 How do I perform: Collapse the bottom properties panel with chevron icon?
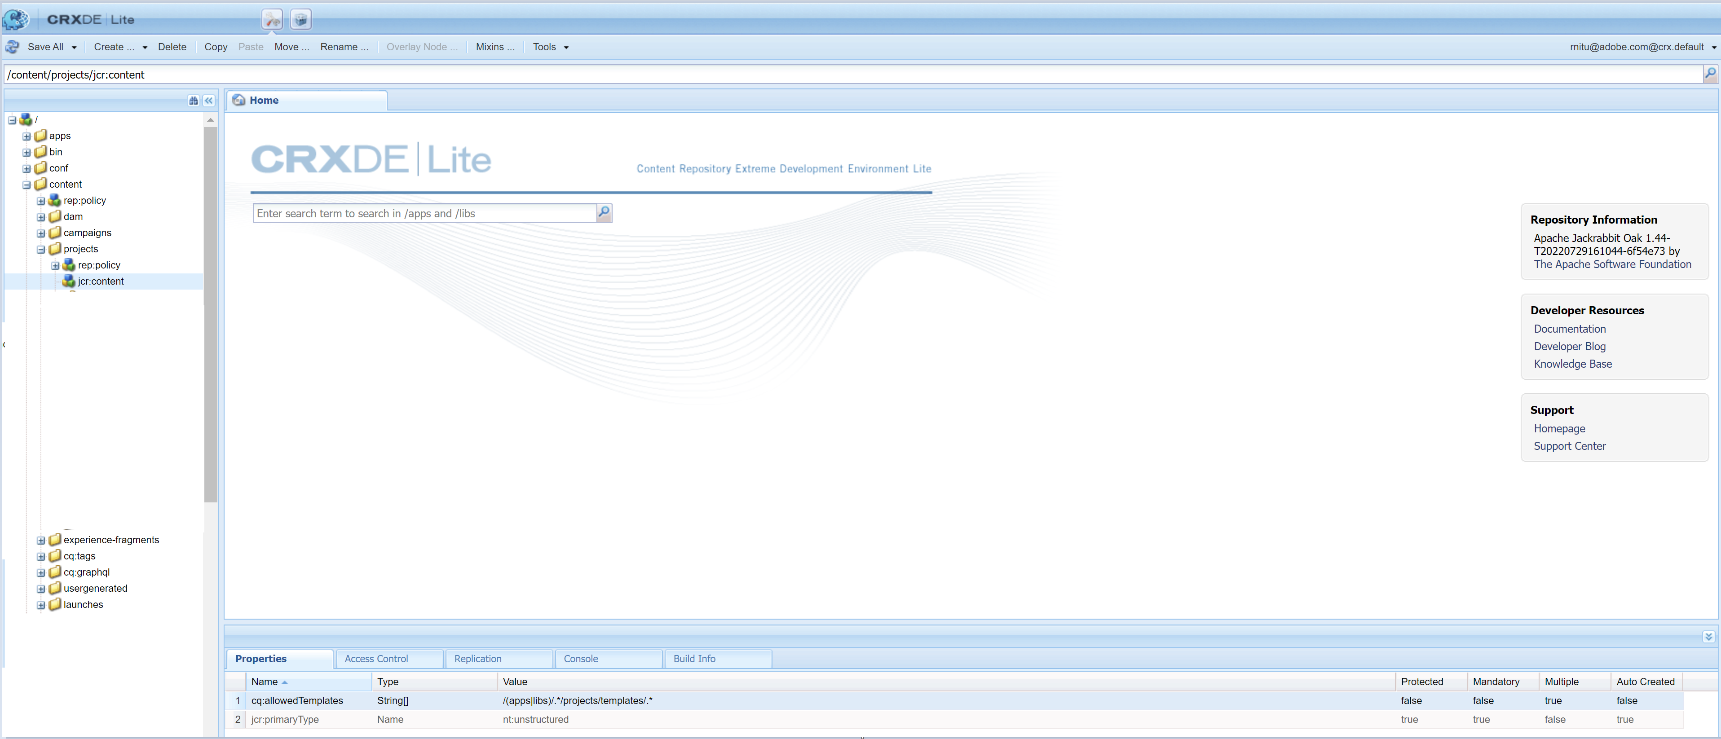click(1708, 637)
